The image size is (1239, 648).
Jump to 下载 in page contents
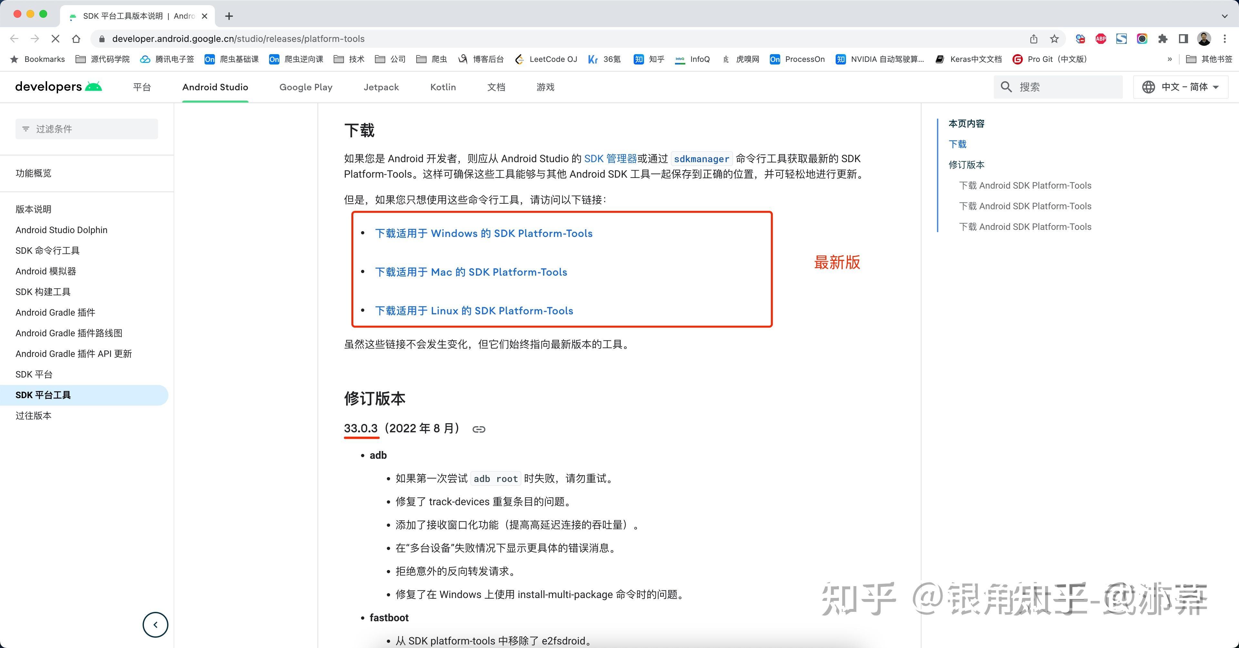pos(957,144)
